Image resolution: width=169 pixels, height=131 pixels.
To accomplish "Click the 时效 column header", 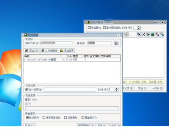I will click(86, 56).
